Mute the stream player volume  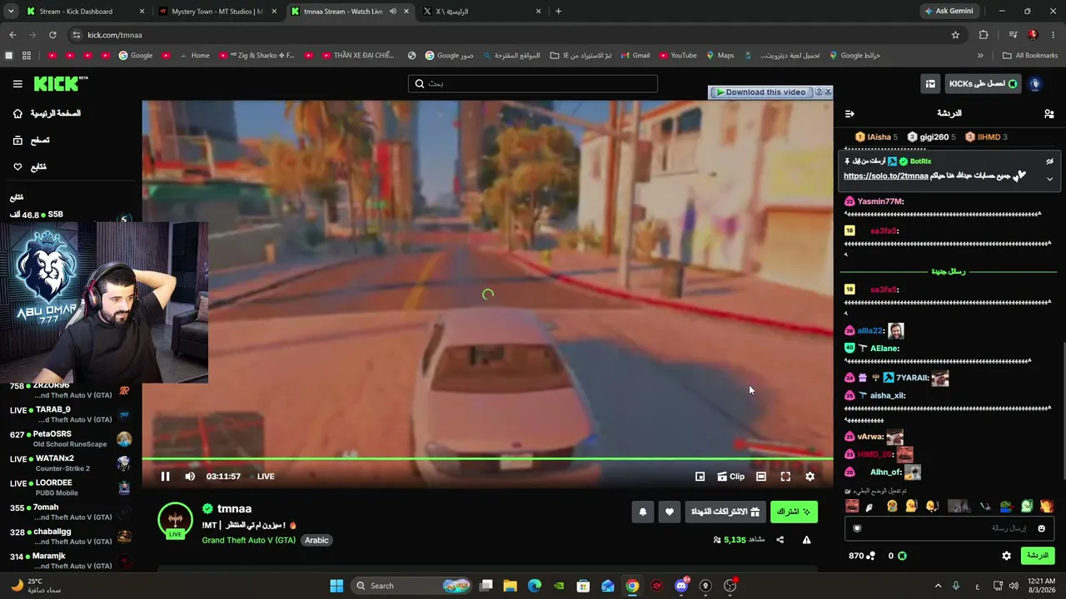coord(190,477)
